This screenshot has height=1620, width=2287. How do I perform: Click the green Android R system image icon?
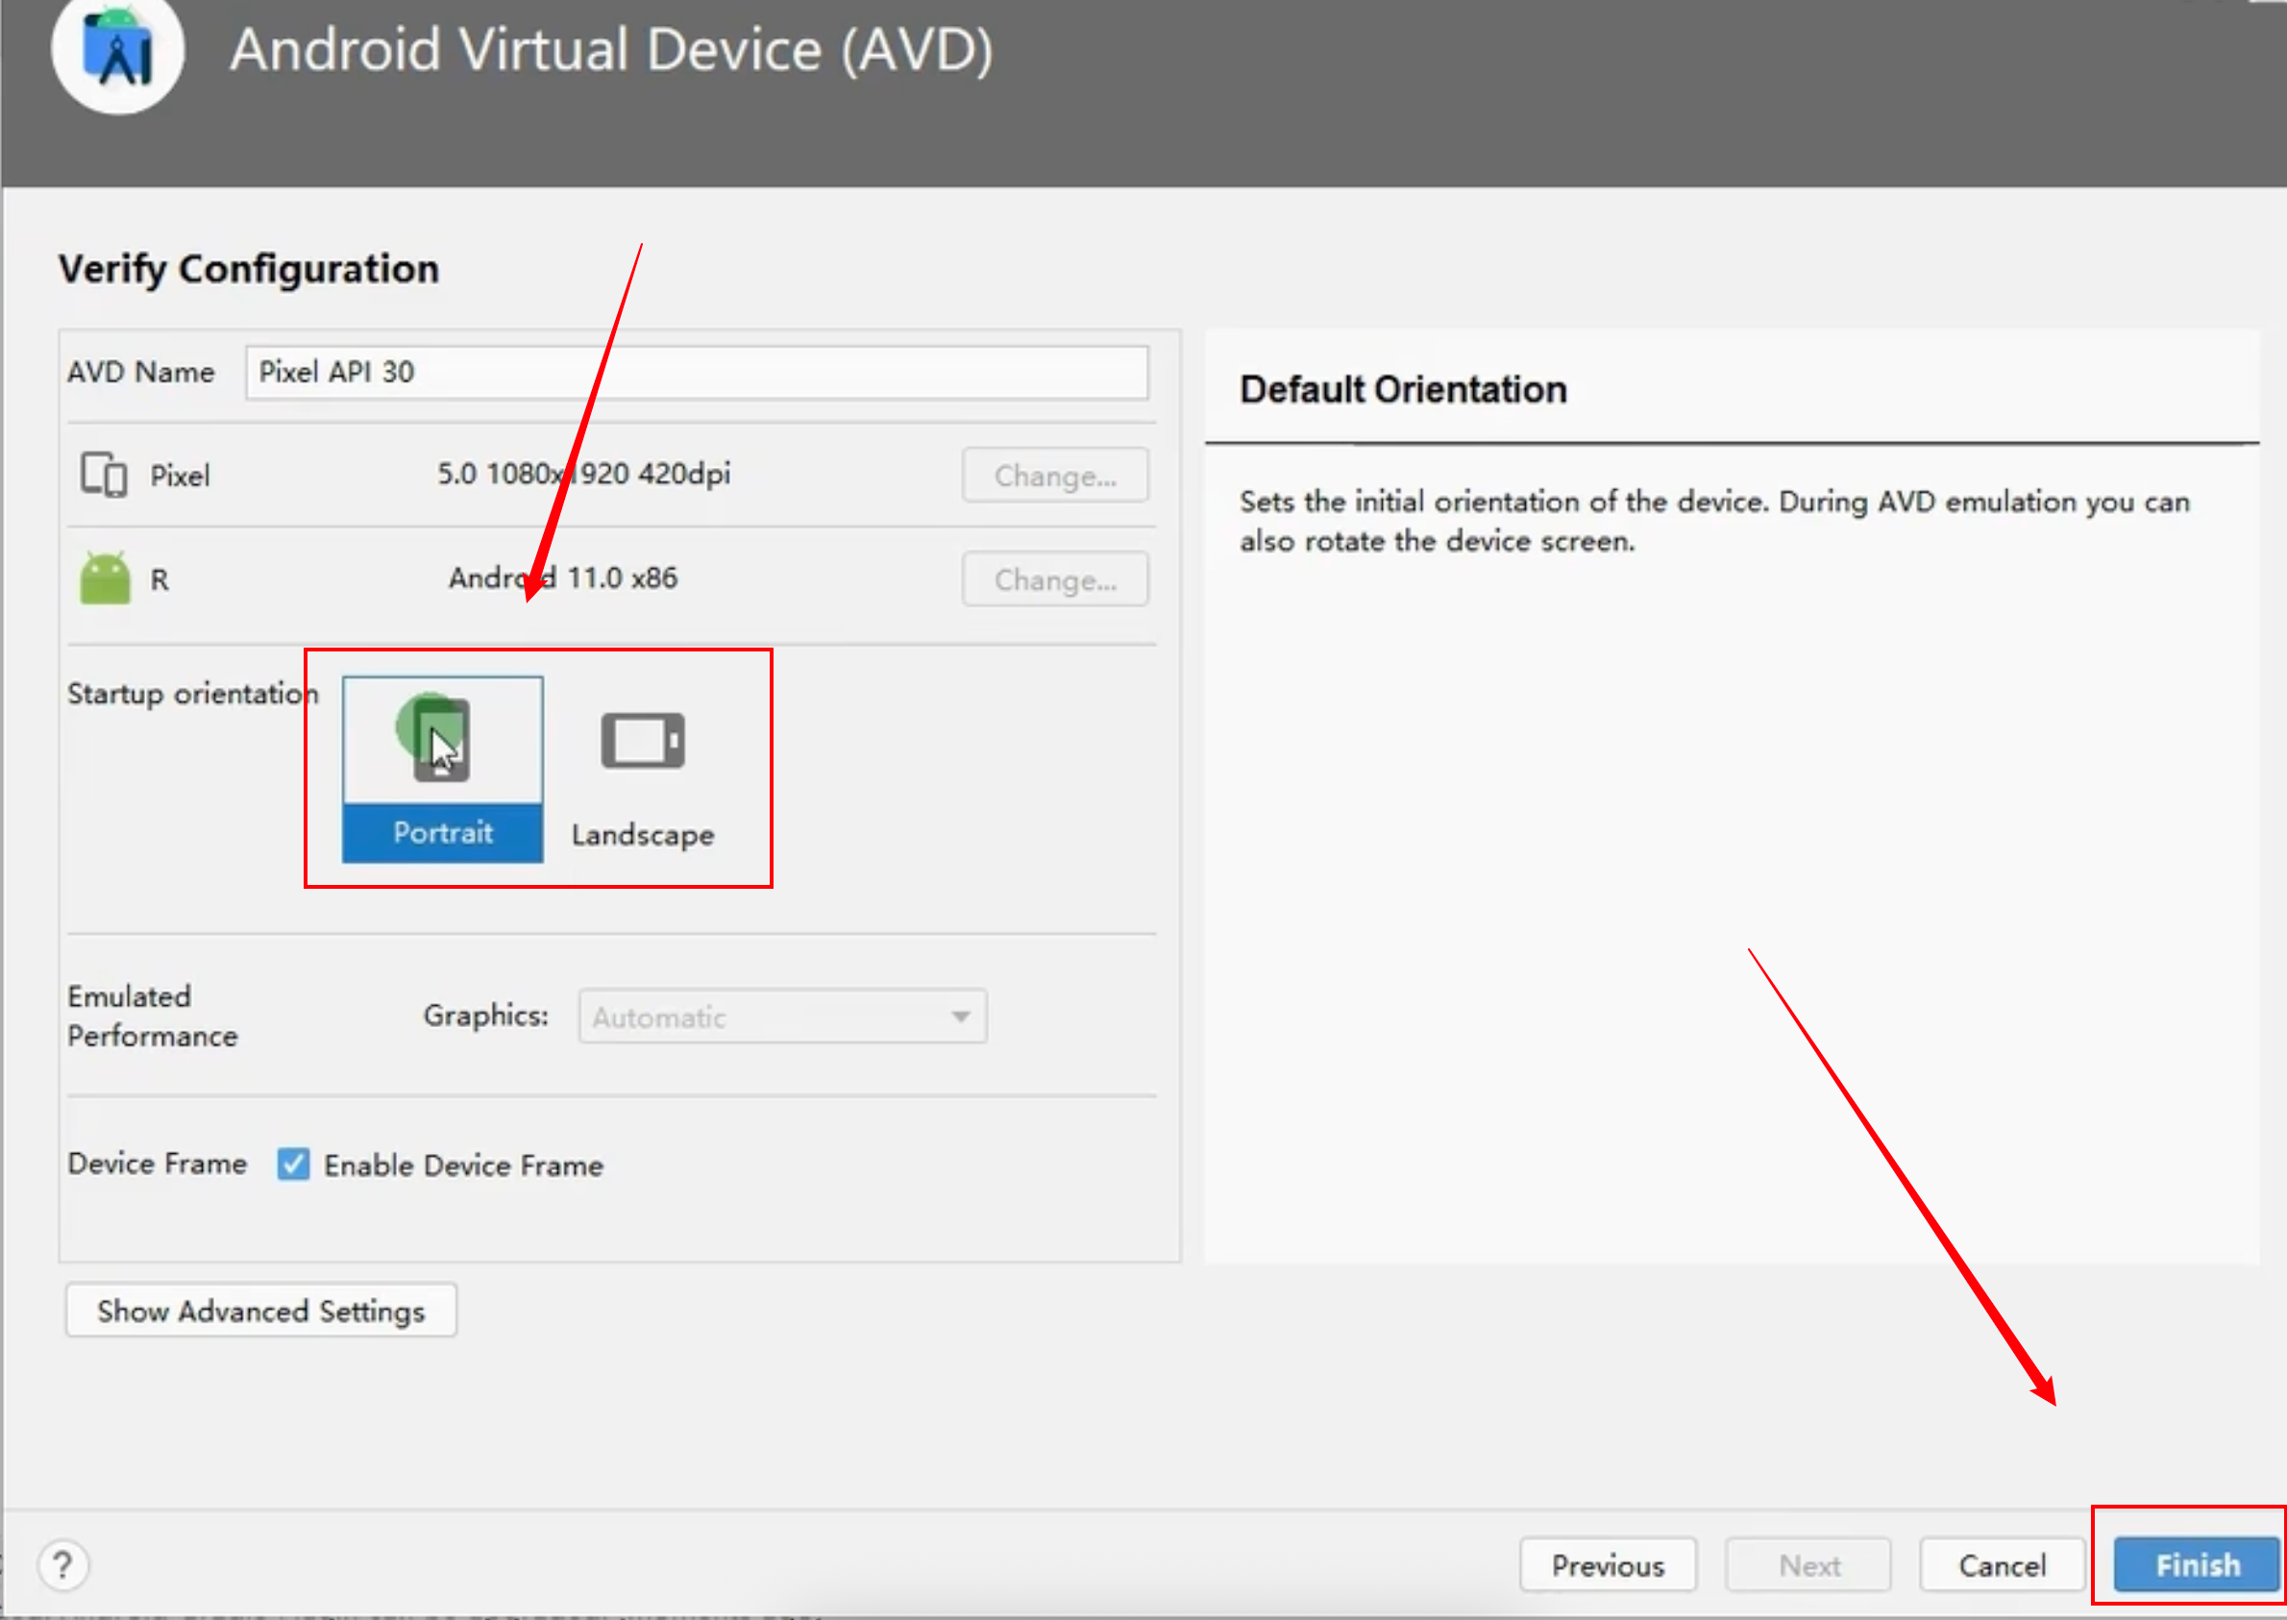105,578
